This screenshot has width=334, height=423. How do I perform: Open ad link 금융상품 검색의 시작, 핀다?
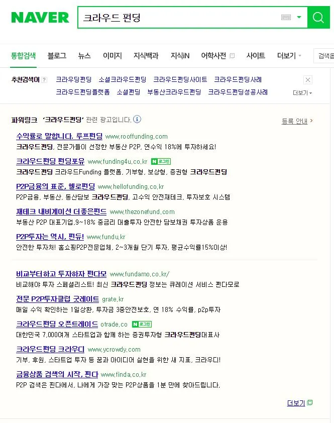click(x=57, y=374)
